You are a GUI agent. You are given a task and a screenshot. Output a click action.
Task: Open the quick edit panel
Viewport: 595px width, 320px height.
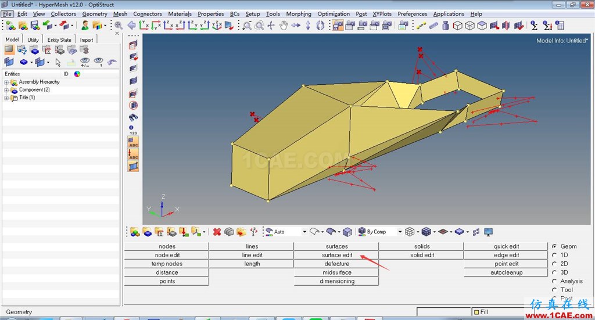(506, 246)
